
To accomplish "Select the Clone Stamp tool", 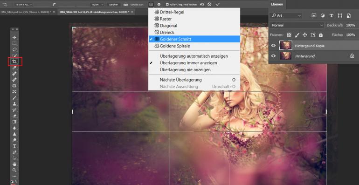I will point(14,104).
